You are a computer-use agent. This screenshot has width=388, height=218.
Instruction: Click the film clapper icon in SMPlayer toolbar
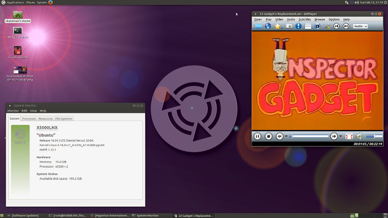click(x=318, y=26)
